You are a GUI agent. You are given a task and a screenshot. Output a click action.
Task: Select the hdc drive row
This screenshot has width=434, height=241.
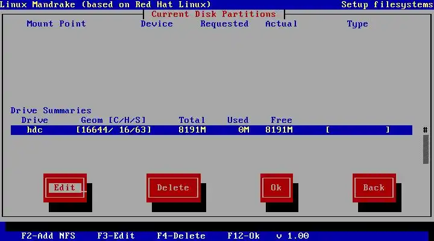[x=212, y=130]
